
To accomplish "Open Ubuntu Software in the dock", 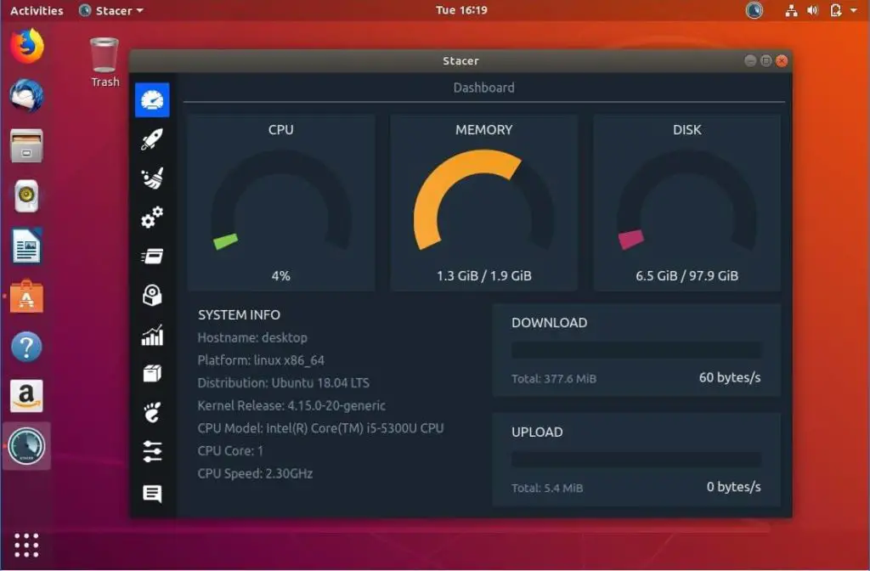I will (x=26, y=297).
